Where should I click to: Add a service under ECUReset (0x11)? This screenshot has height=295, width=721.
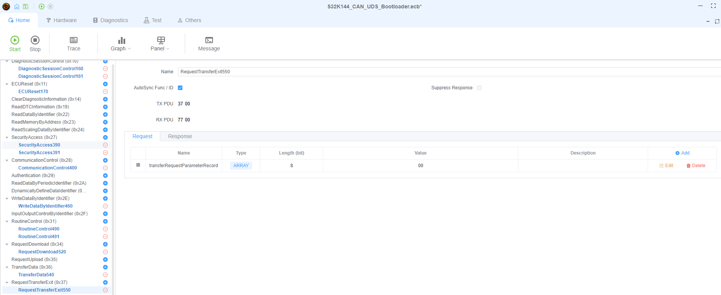(105, 84)
